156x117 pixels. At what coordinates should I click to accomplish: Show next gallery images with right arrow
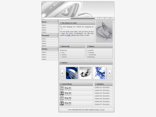click(109, 73)
